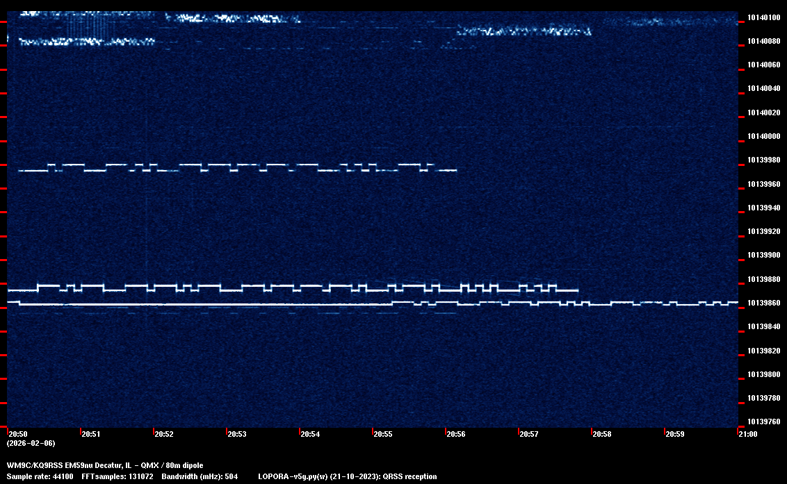Click the 20:53 time axis label
The image size is (787, 484).
236,434
